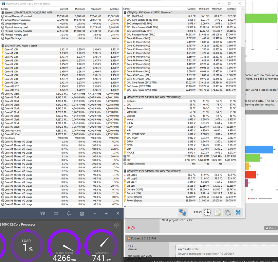Open HWiNFO sensor settings gear icon
Viewport: 278px width, 262px height.
(x=228, y=212)
